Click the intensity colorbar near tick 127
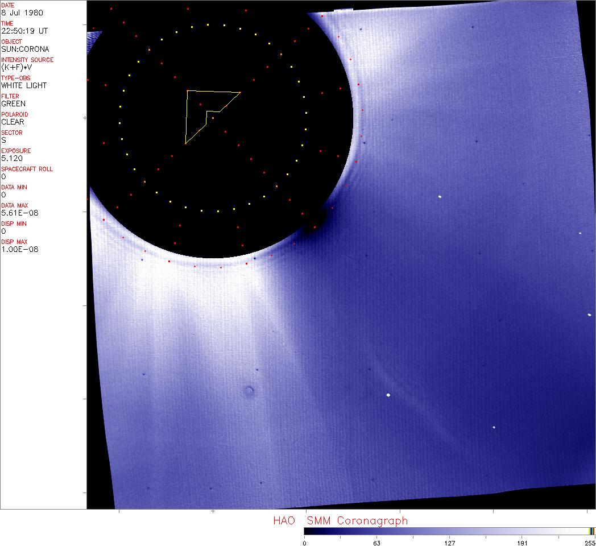Image resolution: width=596 pixels, height=546 pixels. (x=449, y=531)
